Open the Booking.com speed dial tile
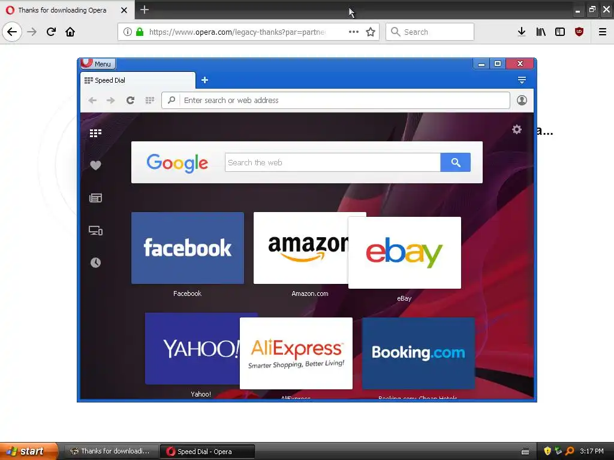The height and width of the screenshot is (460, 614). pyautogui.click(x=418, y=353)
